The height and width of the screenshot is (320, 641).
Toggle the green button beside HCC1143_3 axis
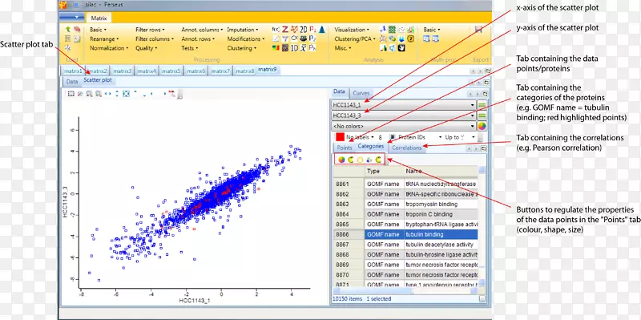tap(482, 115)
